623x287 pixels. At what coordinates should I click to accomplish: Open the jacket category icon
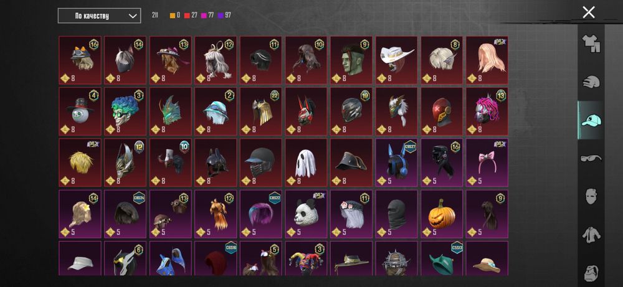[591, 235]
